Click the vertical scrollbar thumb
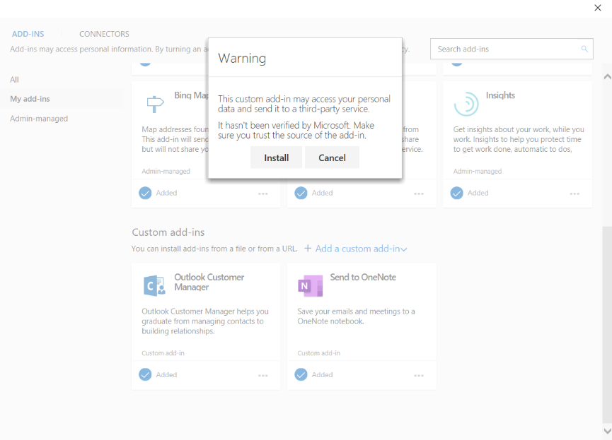612x440 pixels. pos(607,324)
